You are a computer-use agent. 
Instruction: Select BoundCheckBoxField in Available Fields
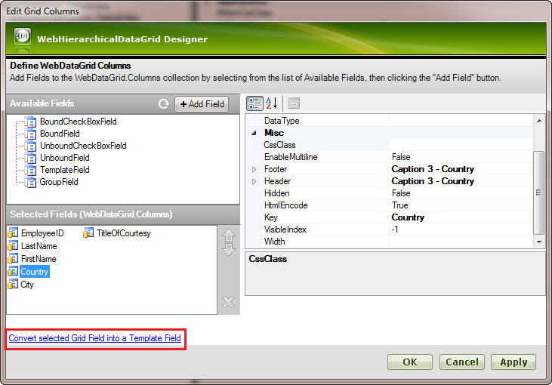pos(78,122)
